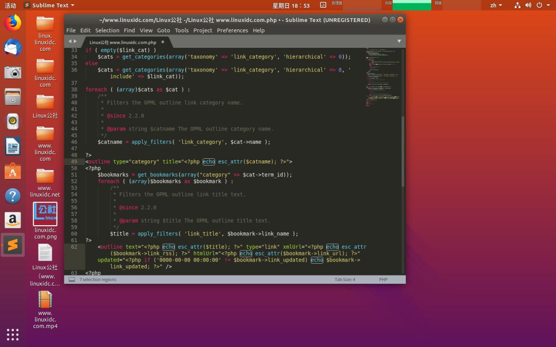Click line number 49 in the gutter
Viewport: 556px width, 347px height.
tap(74, 161)
